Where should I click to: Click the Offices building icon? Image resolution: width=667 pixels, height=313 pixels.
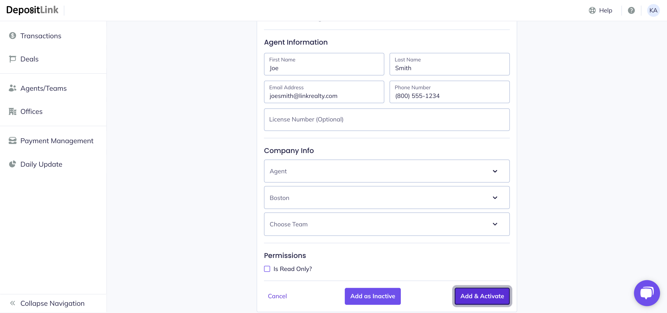12,112
